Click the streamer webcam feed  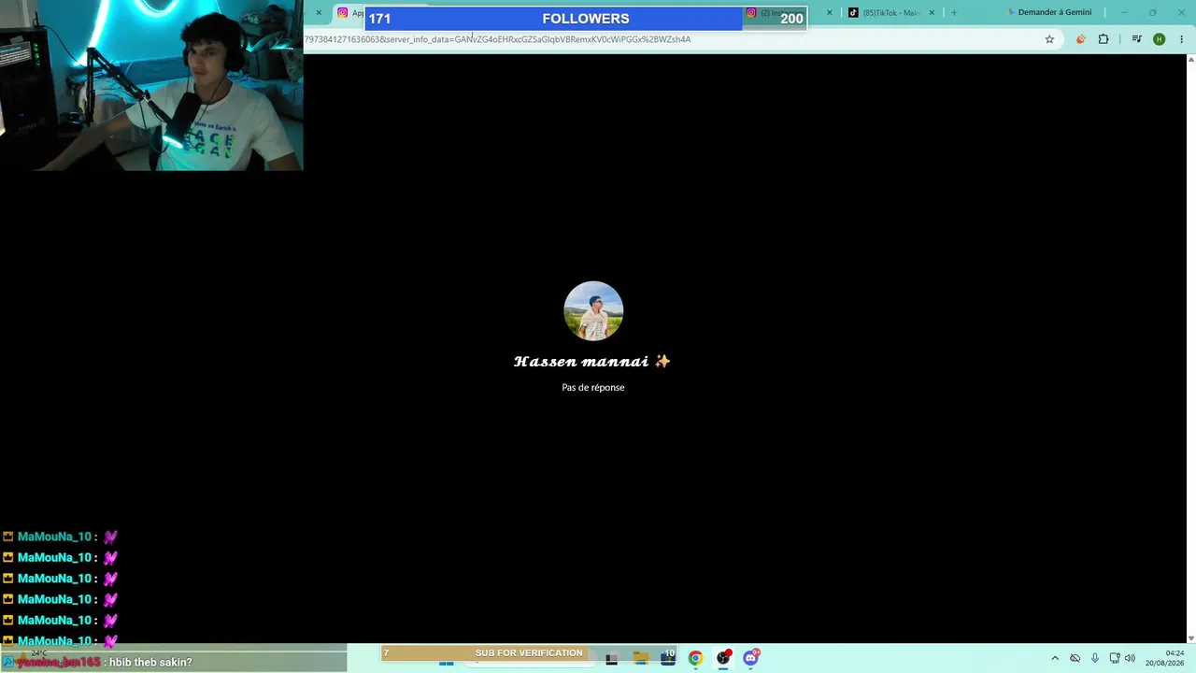[x=151, y=85]
